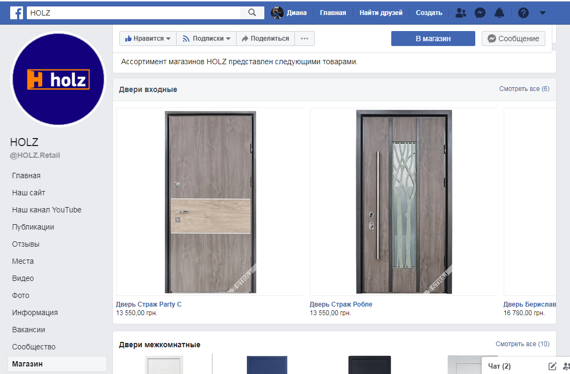Image resolution: width=570 pixels, height=374 pixels.
Task: Open the Дверь Страж Party C image
Action: point(210,202)
